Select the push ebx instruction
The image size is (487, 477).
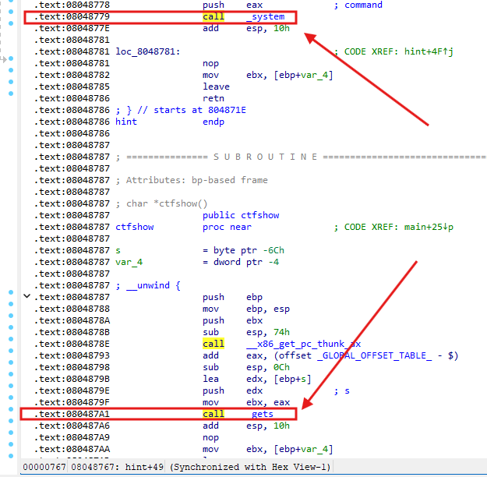click(x=233, y=320)
